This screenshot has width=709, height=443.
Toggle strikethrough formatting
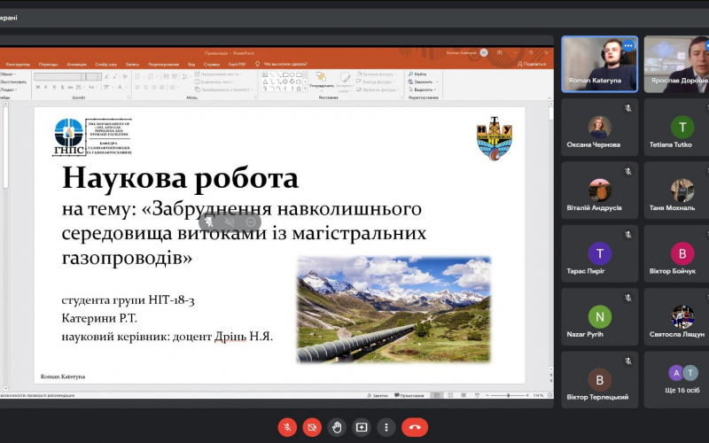coord(71,87)
